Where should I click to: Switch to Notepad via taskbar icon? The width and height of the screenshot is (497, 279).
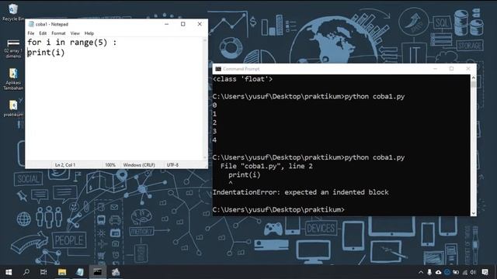[x=79, y=272]
